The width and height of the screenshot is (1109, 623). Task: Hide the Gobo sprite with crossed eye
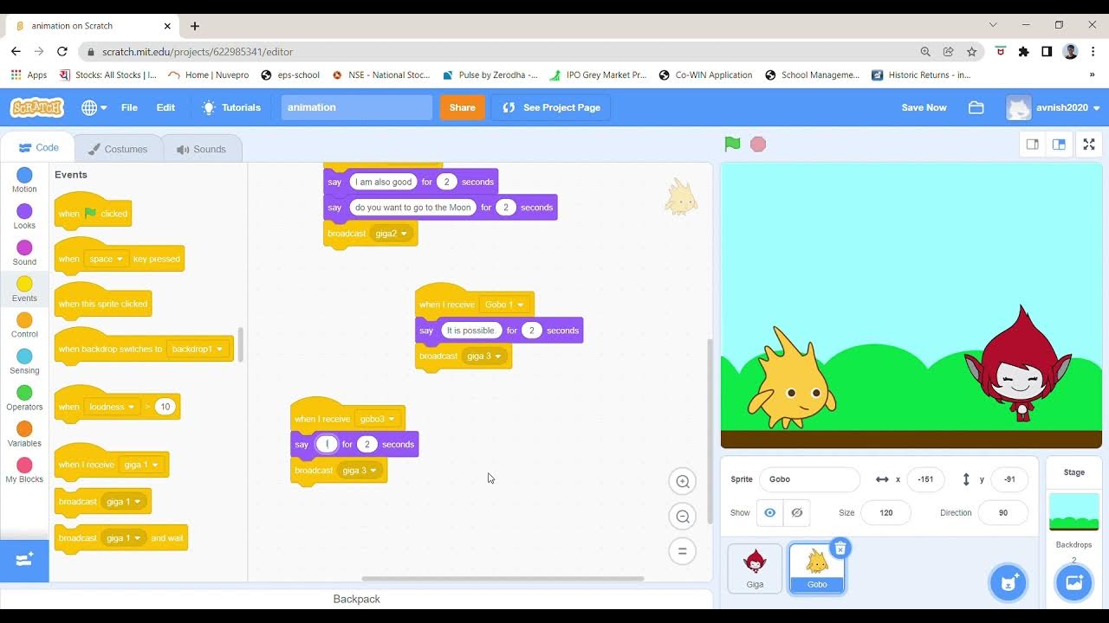(x=797, y=512)
